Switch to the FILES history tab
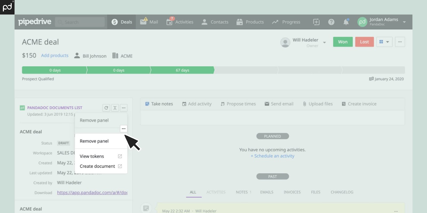 coord(315,192)
